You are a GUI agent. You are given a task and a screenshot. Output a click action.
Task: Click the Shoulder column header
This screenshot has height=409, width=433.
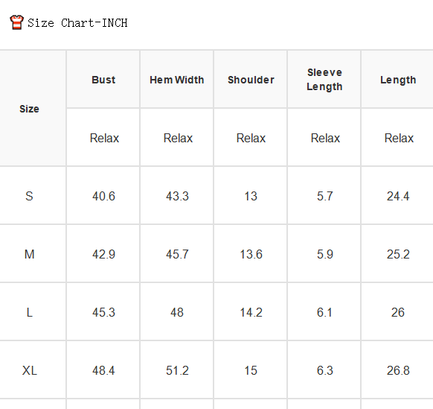click(251, 80)
